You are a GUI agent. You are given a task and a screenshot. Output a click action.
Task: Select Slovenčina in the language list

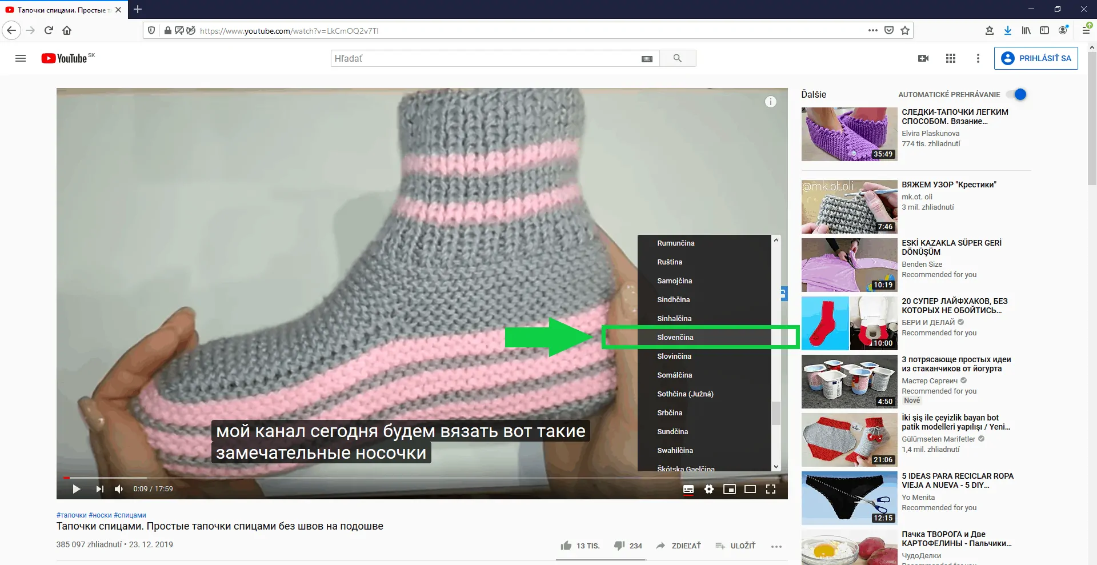[675, 338]
